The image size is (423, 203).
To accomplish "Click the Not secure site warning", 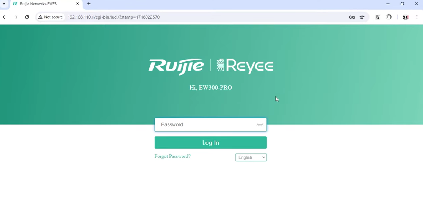I will pos(50,17).
